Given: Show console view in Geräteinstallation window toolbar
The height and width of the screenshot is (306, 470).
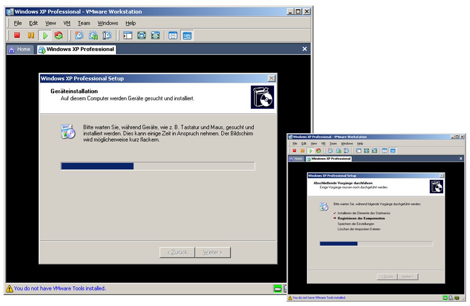Looking at the screenshot, I should 187,35.
